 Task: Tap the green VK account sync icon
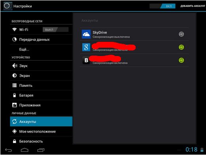click(x=181, y=60)
